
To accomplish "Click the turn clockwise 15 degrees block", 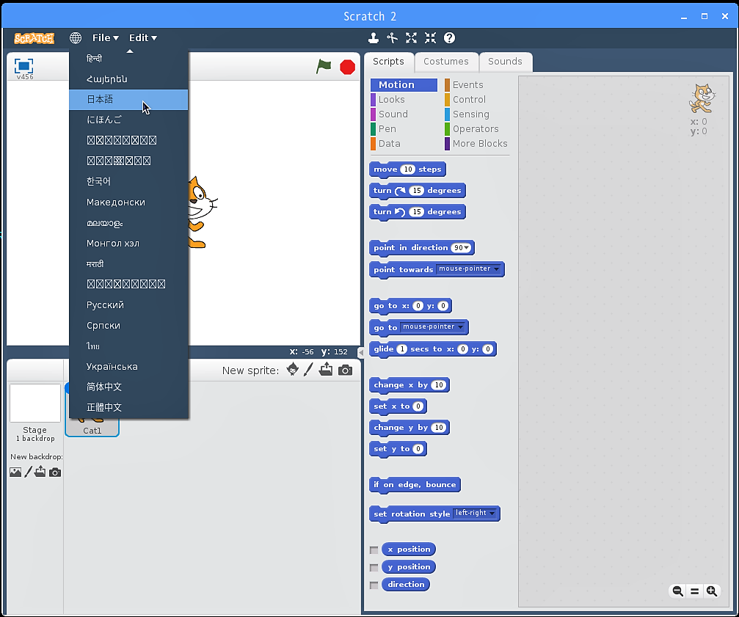I will pos(418,191).
